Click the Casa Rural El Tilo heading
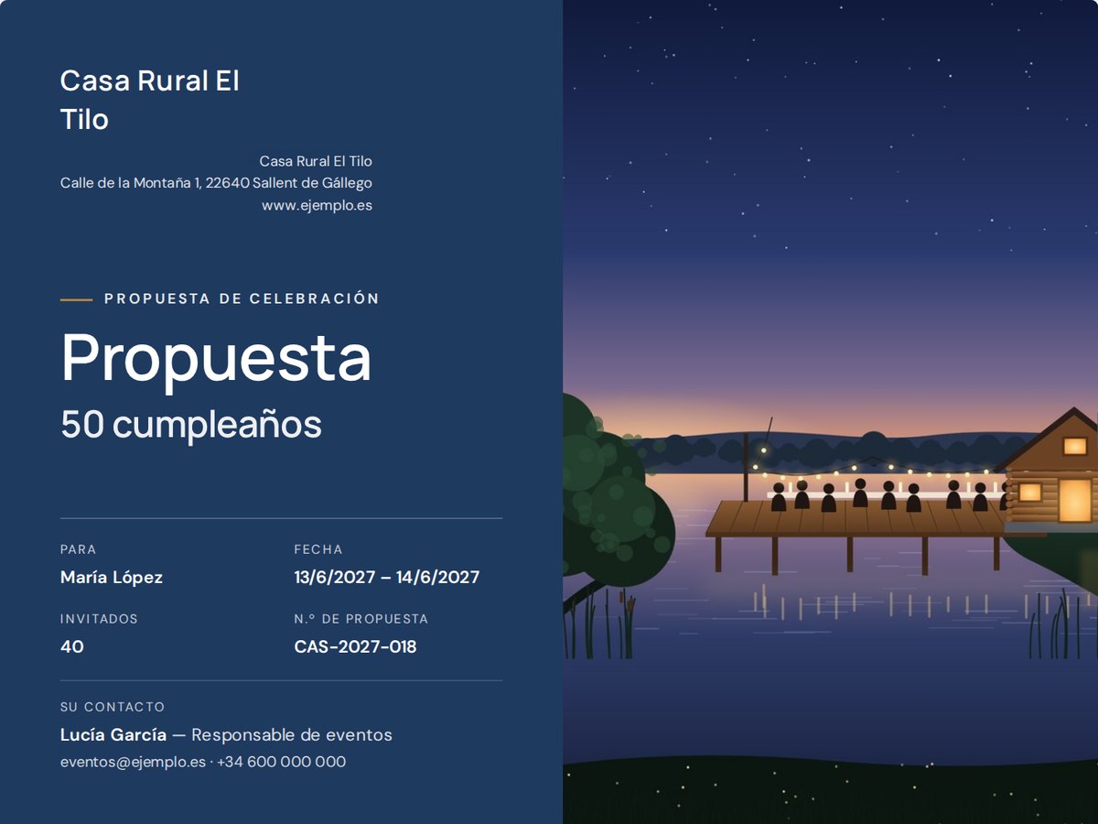The width and height of the screenshot is (1098, 824). click(150, 100)
